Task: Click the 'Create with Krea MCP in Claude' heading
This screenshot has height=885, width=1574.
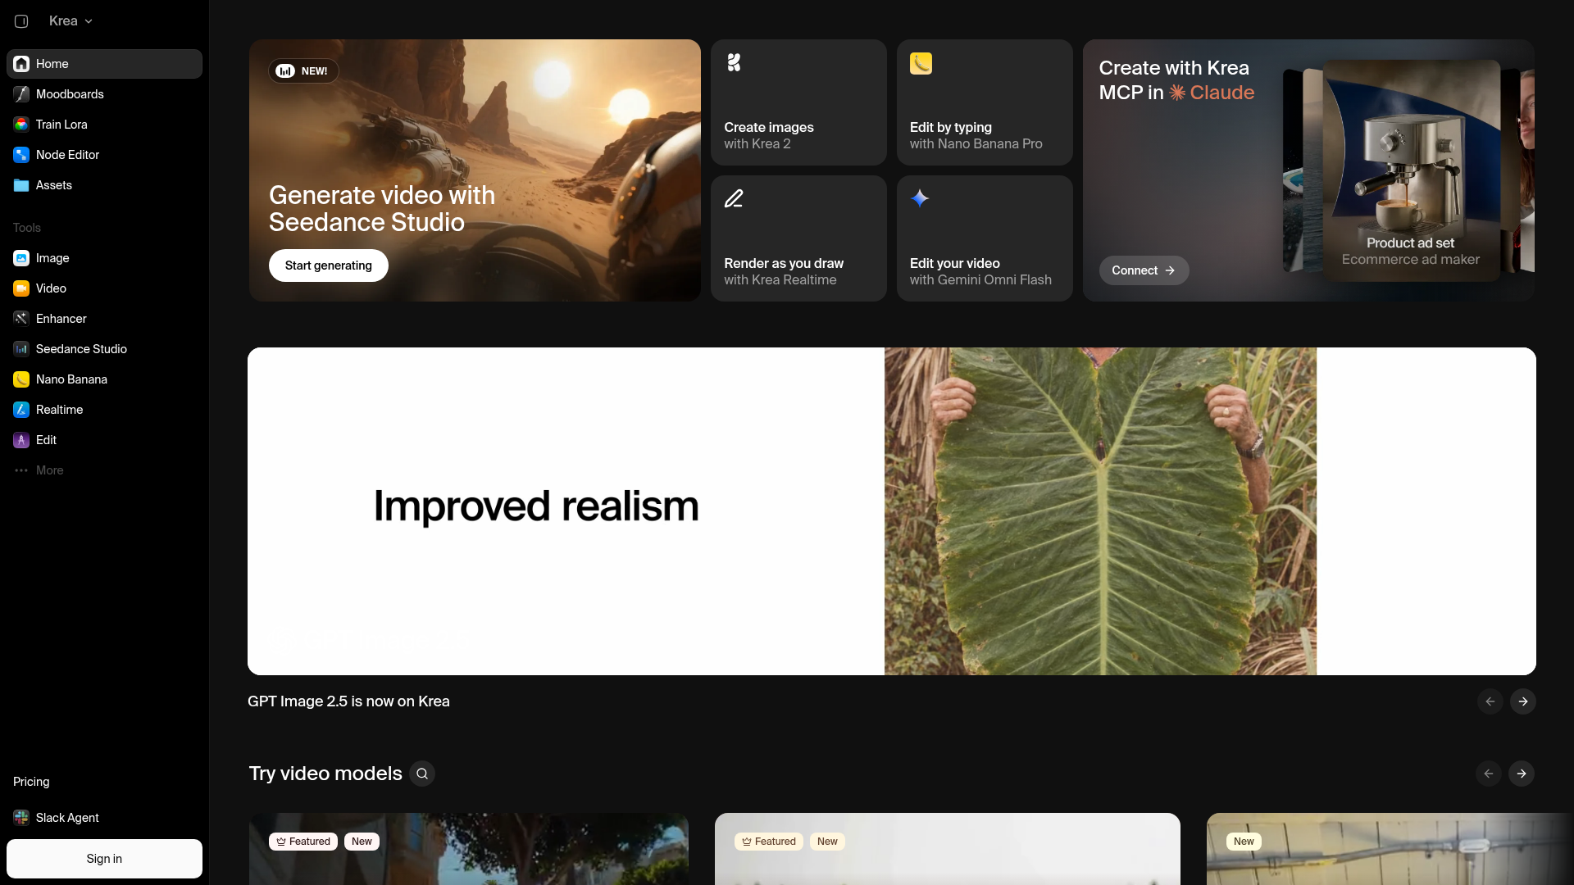Action: click(x=1176, y=80)
